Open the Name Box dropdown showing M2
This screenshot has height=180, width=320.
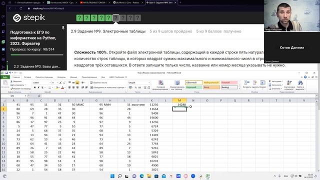point(25,95)
